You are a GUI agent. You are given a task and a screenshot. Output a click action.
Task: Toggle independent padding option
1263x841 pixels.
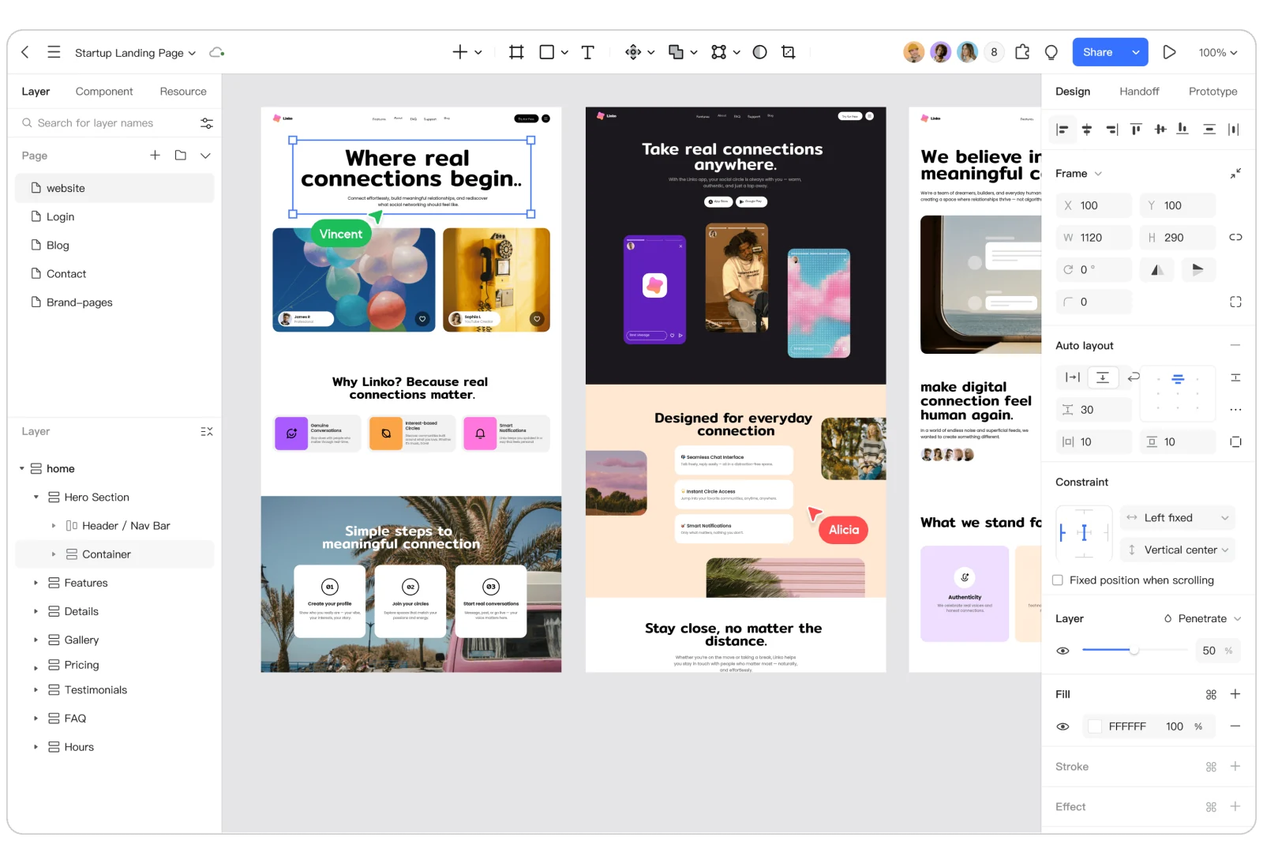(x=1235, y=442)
